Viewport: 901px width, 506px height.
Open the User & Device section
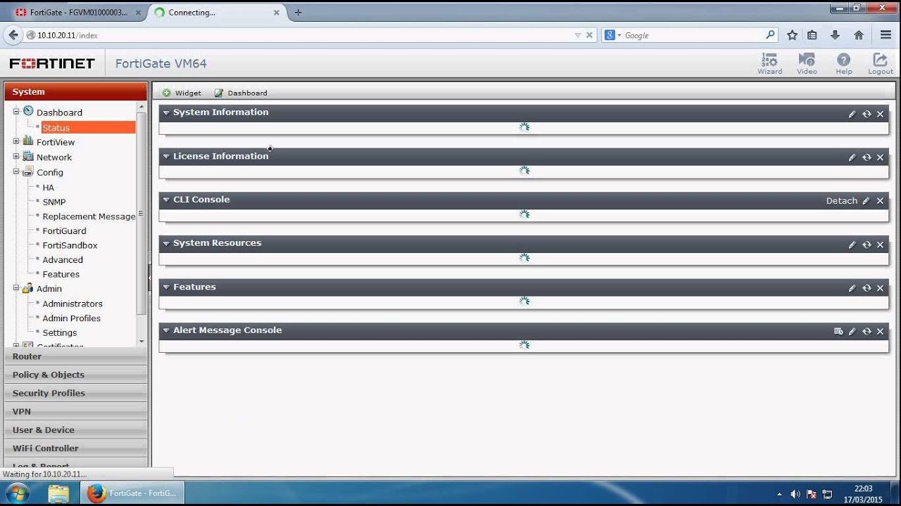tap(75, 429)
